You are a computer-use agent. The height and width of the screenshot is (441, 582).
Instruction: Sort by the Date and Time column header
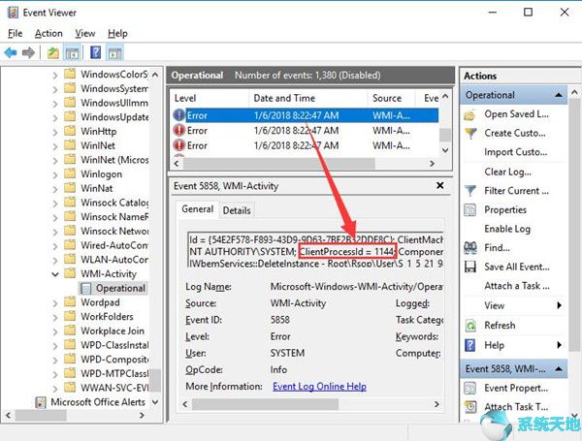click(x=284, y=98)
